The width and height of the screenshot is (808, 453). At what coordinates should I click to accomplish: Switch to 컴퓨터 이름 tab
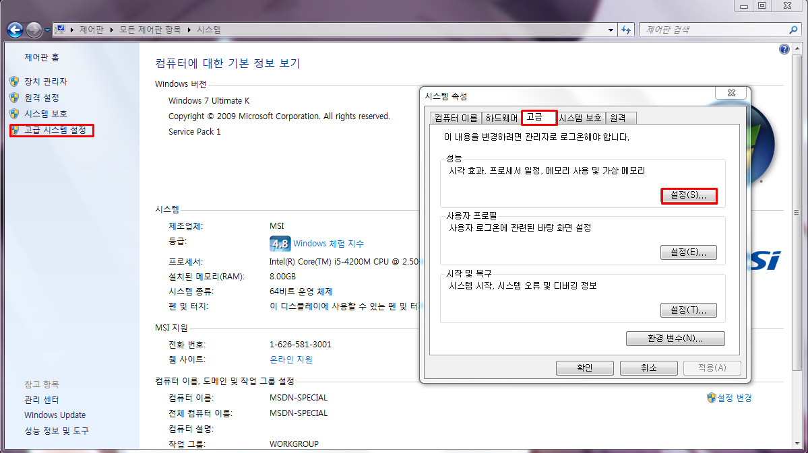tap(456, 118)
